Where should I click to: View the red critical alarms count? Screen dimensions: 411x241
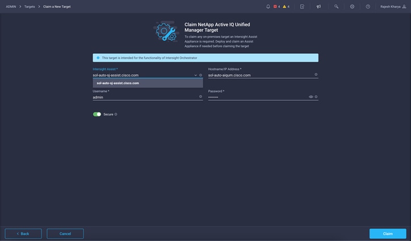pyautogui.click(x=277, y=7)
